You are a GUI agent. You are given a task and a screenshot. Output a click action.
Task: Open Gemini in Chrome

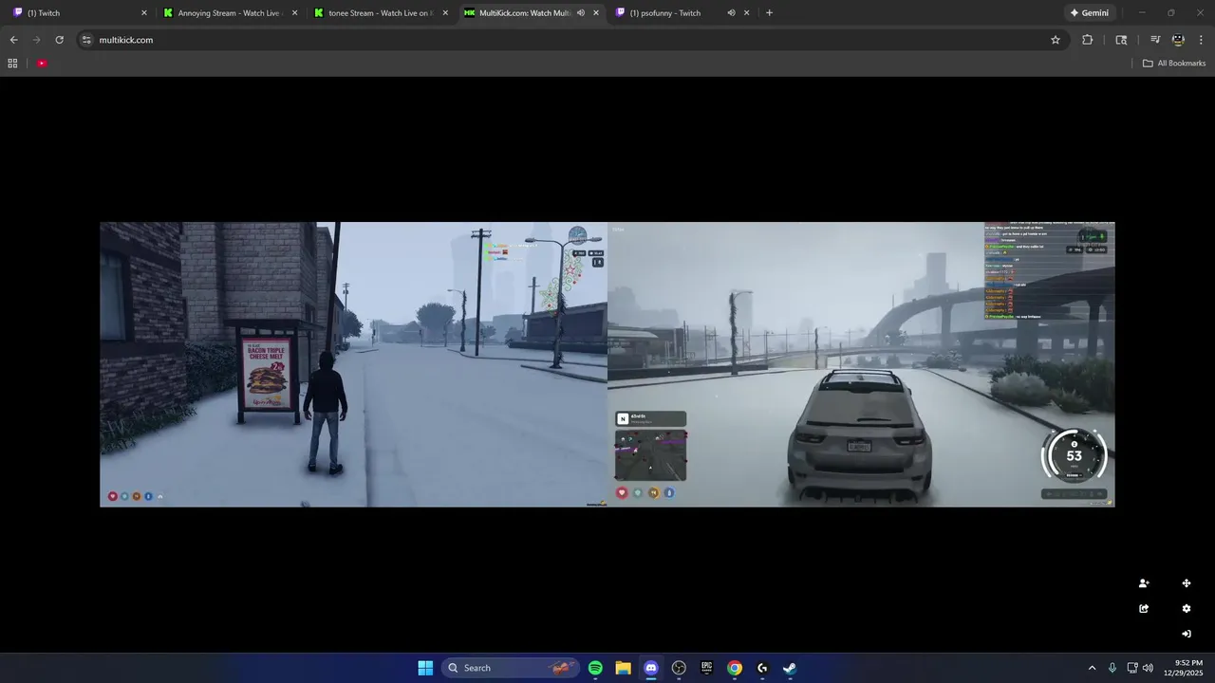click(x=1089, y=13)
